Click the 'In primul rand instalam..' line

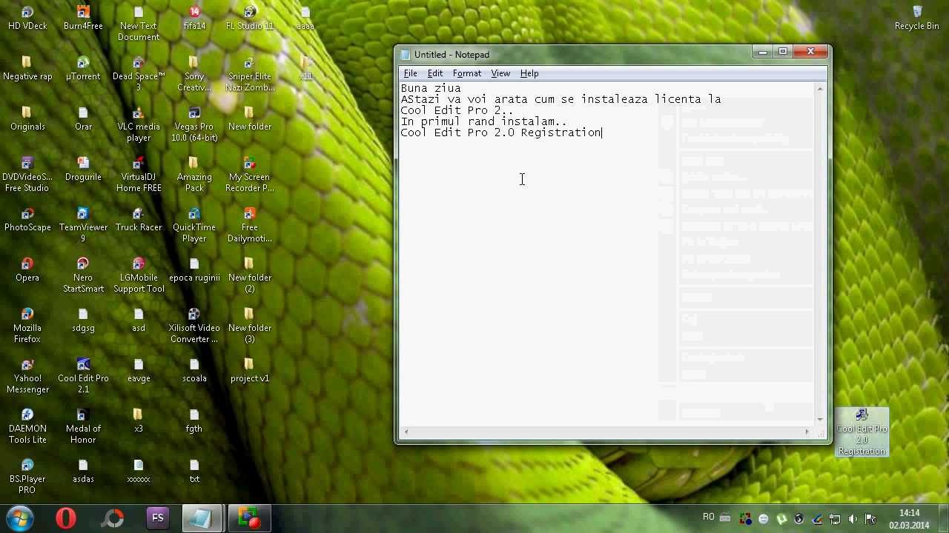click(x=484, y=121)
